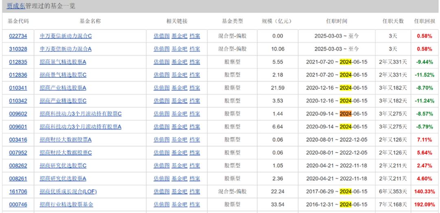Open 基金吧 for fund 022734
440x213 pixels.
tap(179, 36)
